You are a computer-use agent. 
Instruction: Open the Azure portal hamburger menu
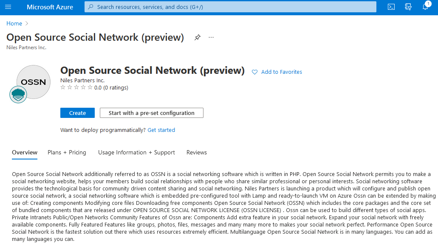point(8,7)
